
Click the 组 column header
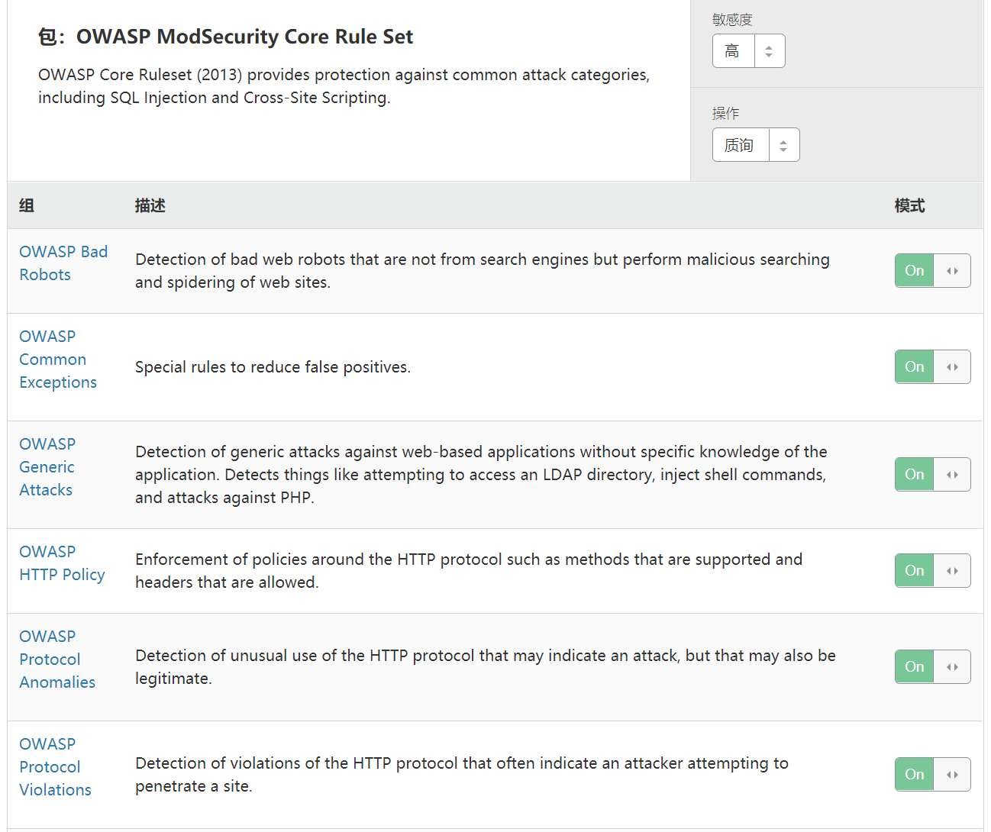coord(27,205)
